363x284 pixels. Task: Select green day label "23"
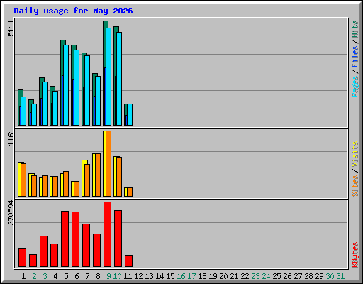255,276
